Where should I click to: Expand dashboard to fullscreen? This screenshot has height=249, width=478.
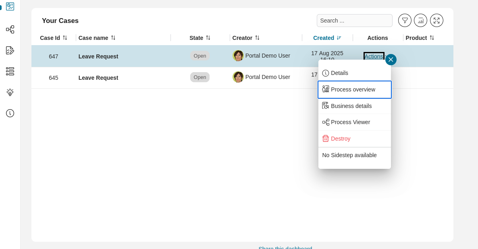(x=436, y=20)
